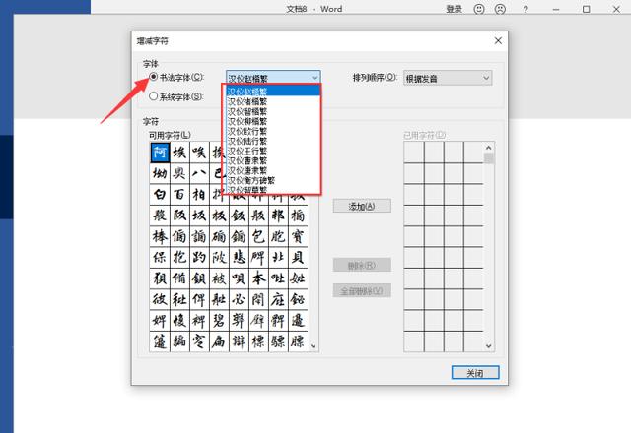This screenshot has width=631, height=433.
Task: Select the character 必 in available characters
Action: pyautogui.click(x=239, y=299)
